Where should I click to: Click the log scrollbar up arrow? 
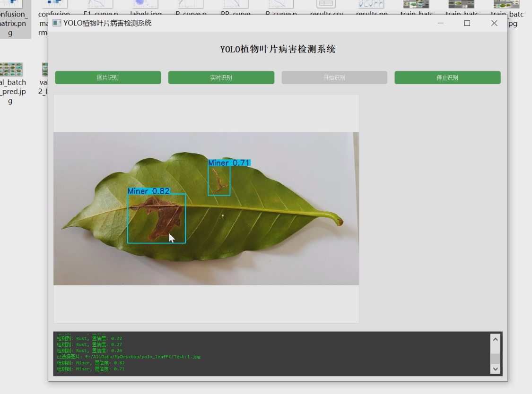(x=496, y=339)
